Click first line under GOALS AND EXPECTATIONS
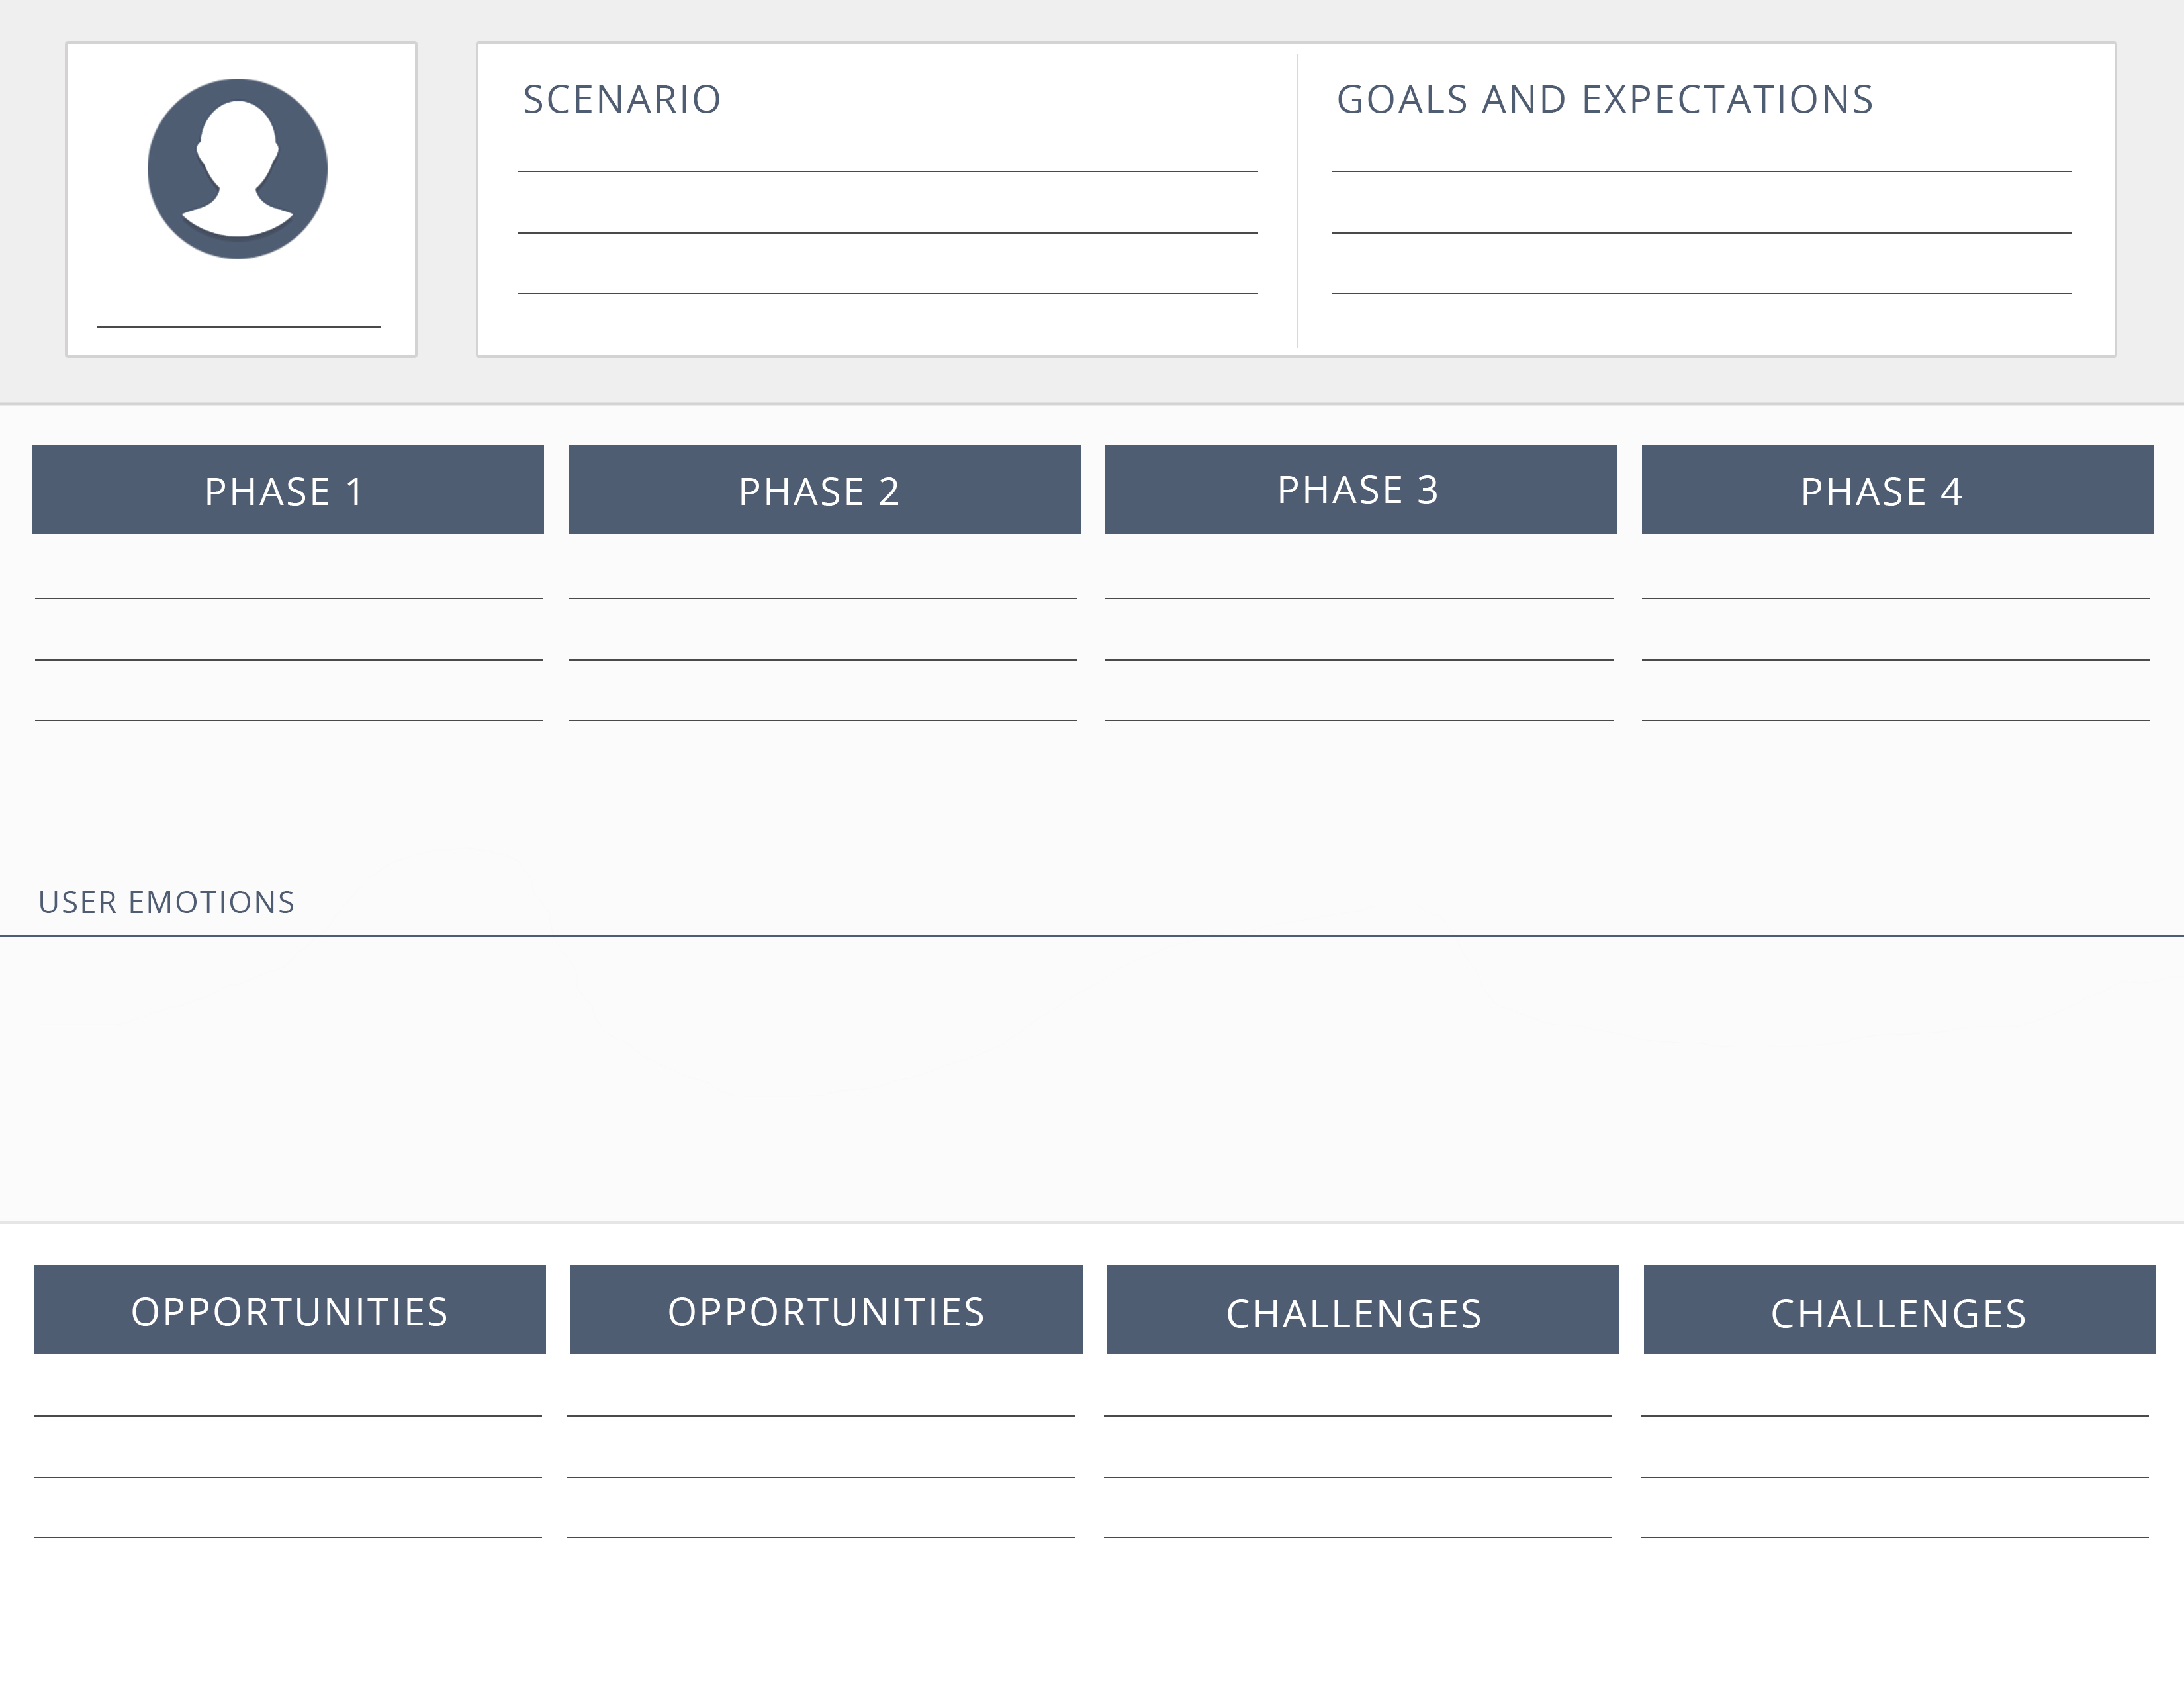 [x=1700, y=170]
